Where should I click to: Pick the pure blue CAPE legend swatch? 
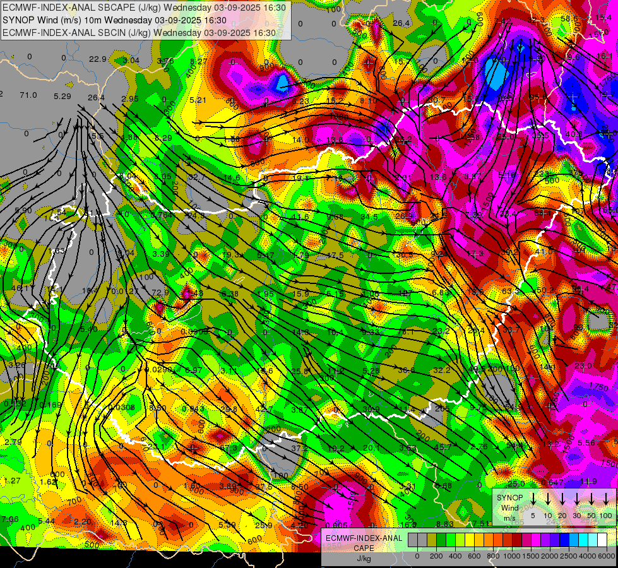coord(564,540)
